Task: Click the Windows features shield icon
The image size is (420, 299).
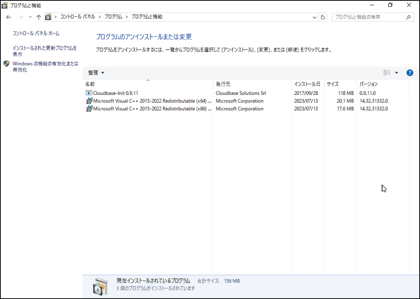Action: click(x=6, y=64)
